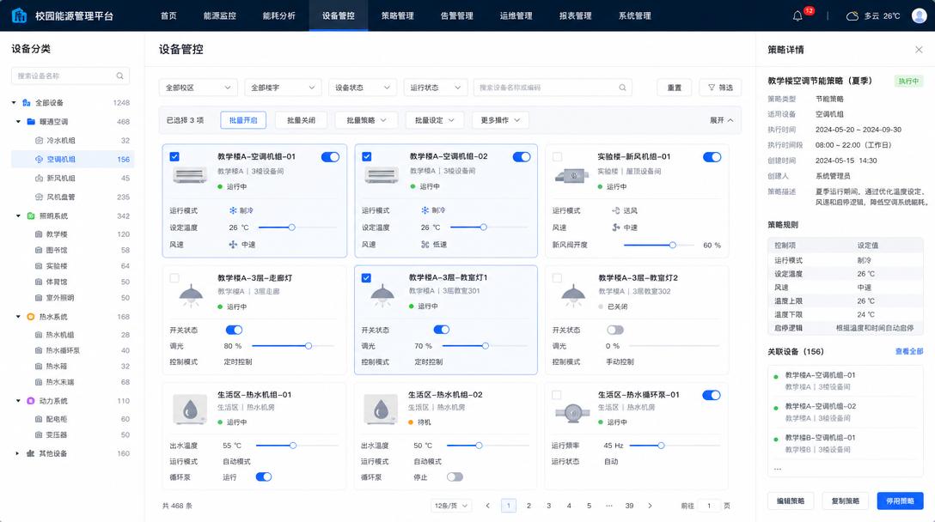The image size is (935, 522).
Task: Click the pump image of 生活区-热水循环泵-01
Action: (x=572, y=412)
